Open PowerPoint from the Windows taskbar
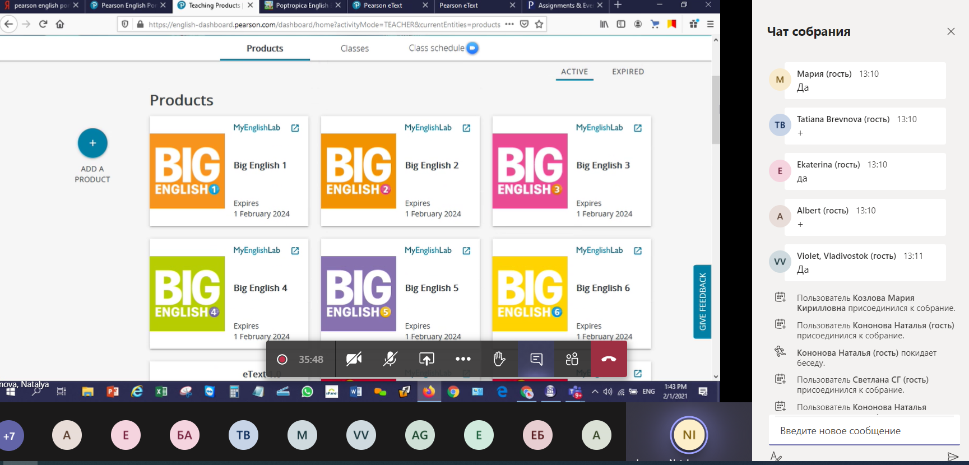 click(113, 392)
